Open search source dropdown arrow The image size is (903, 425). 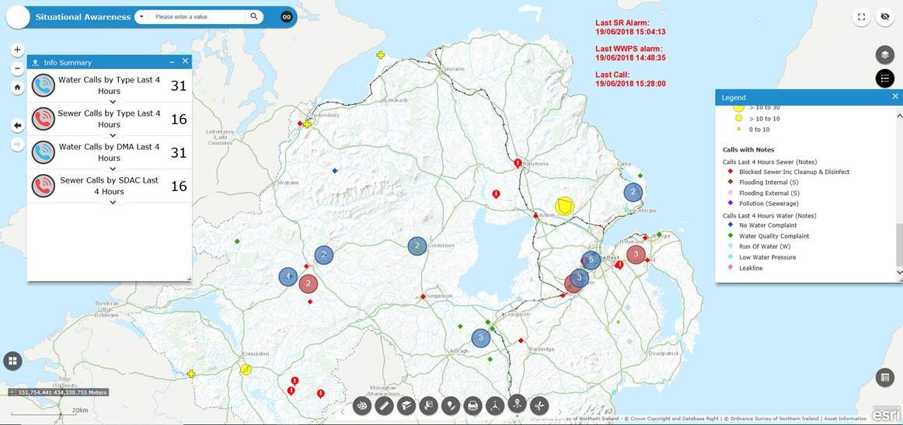(x=141, y=16)
